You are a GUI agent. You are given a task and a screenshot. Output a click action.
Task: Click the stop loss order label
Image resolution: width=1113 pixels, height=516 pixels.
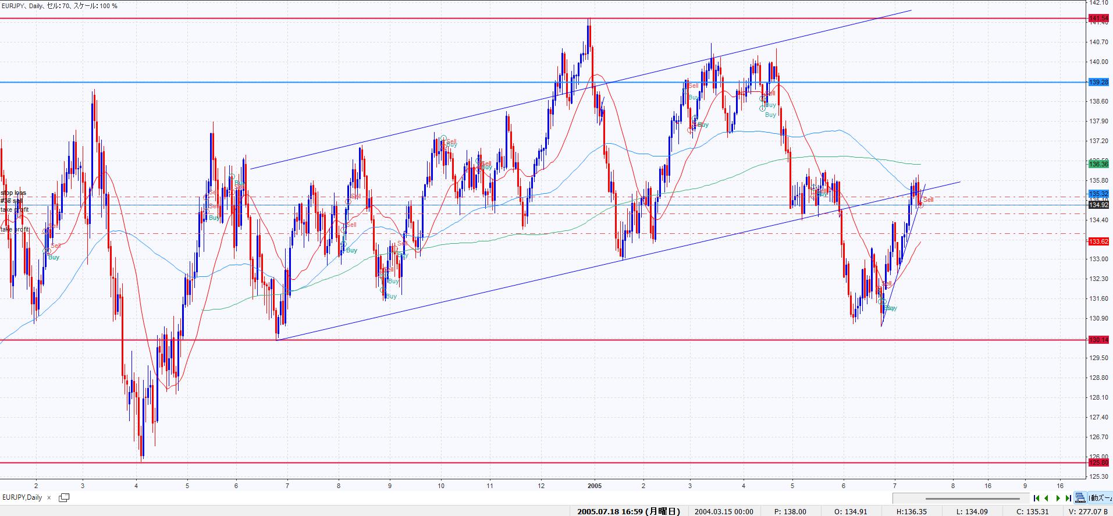point(13,193)
